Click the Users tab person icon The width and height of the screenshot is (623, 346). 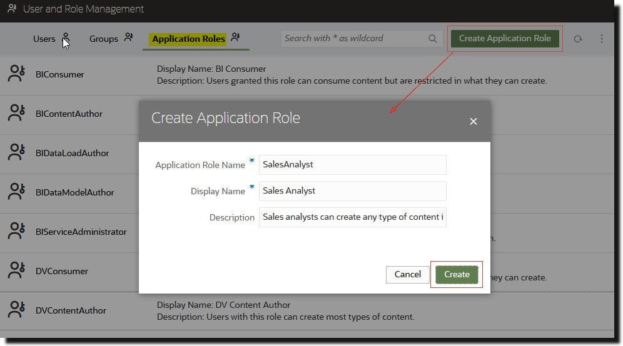(66, 37)
